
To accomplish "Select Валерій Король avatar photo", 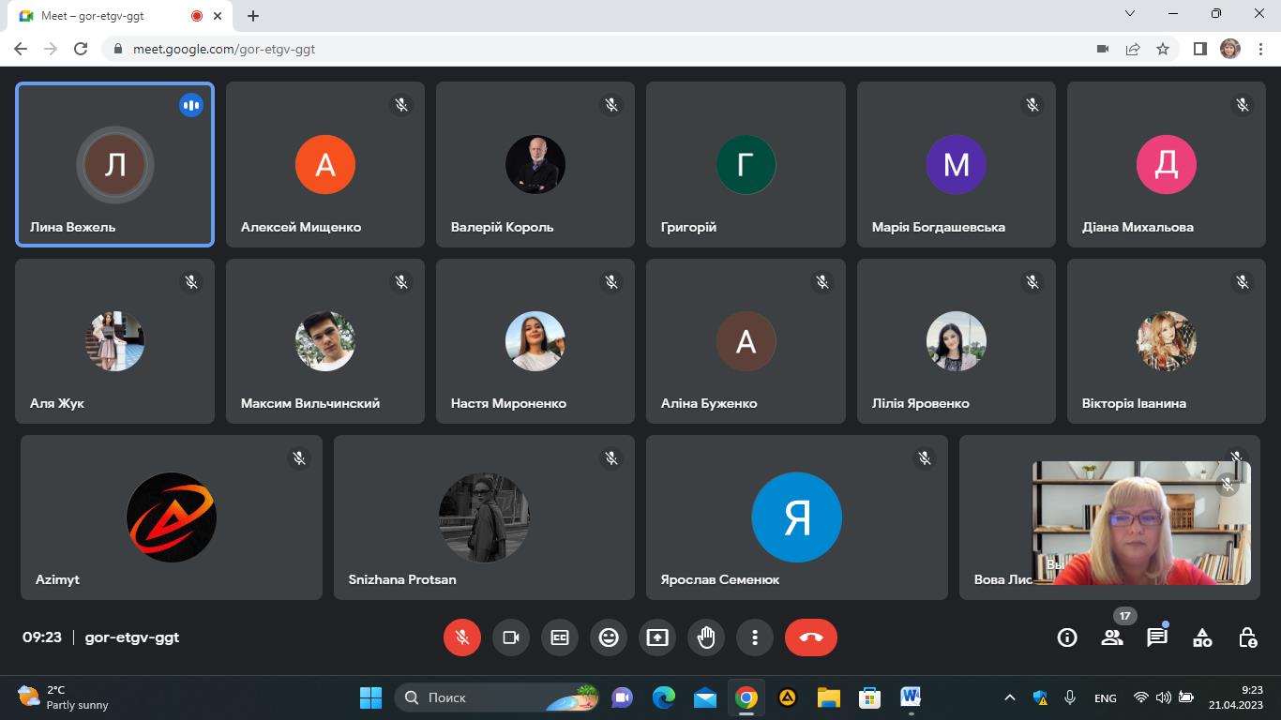I will pyautogui.click(x=535, y=165).
